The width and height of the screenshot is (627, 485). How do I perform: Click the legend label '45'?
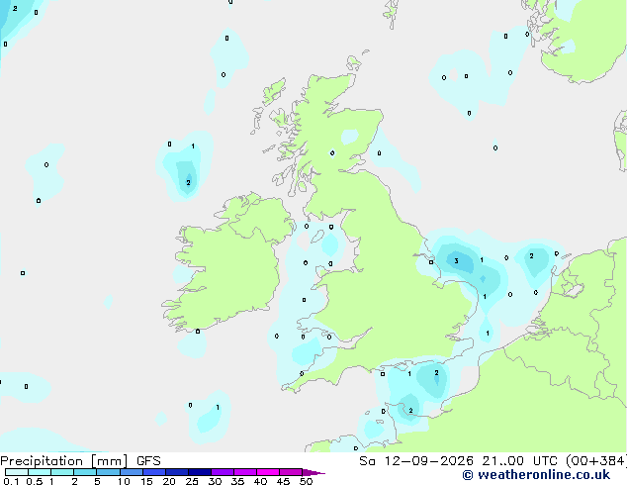(283, 481)
